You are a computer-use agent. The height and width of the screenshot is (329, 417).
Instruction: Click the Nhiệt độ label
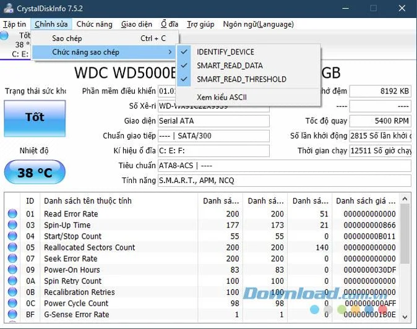34,151
